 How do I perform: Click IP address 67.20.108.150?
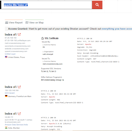(11, 38)
